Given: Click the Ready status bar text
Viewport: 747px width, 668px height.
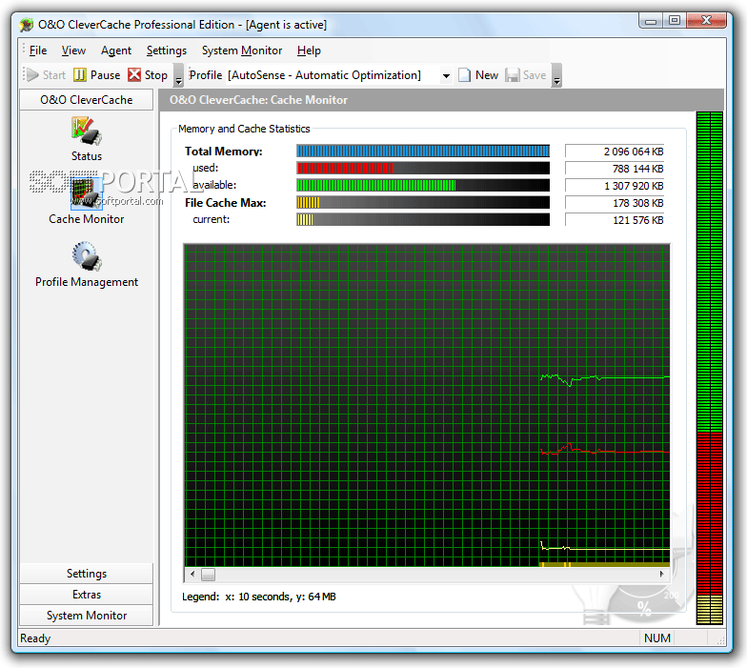Looking at the screenshot, I should (35, 638).
